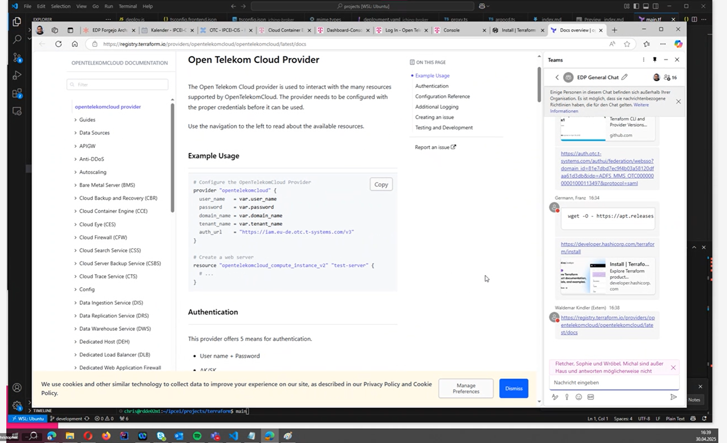
Task: Go to browser home page
Action: tap(75, 44)
